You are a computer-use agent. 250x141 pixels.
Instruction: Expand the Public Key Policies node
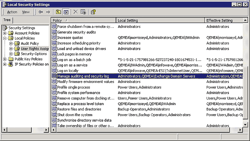pos(5,59)
